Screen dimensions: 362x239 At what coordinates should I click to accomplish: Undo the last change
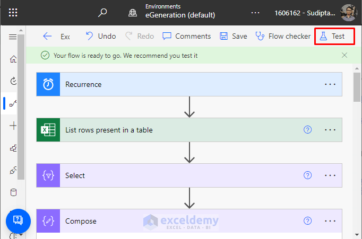(x=100, y=36)
